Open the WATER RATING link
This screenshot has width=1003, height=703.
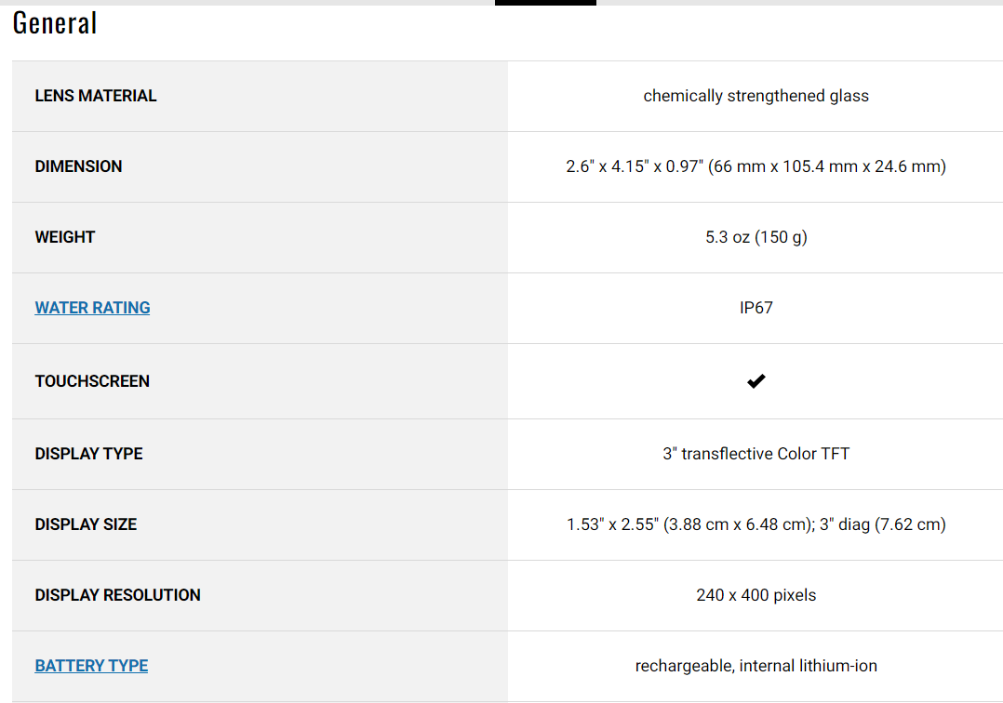92,308
